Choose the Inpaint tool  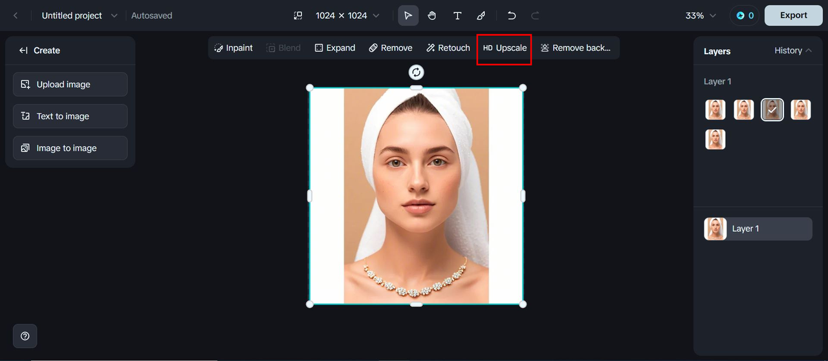point(234,48)
